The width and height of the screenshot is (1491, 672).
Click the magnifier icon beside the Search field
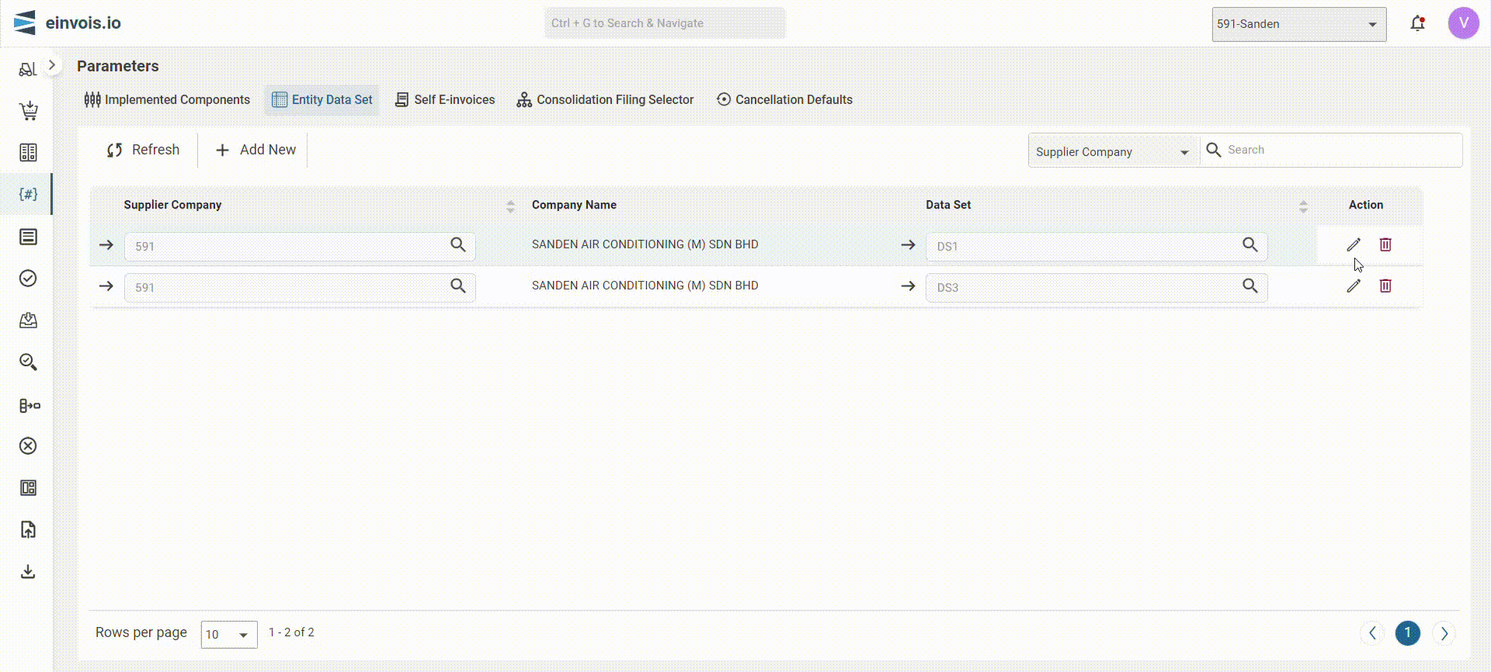1213,150
